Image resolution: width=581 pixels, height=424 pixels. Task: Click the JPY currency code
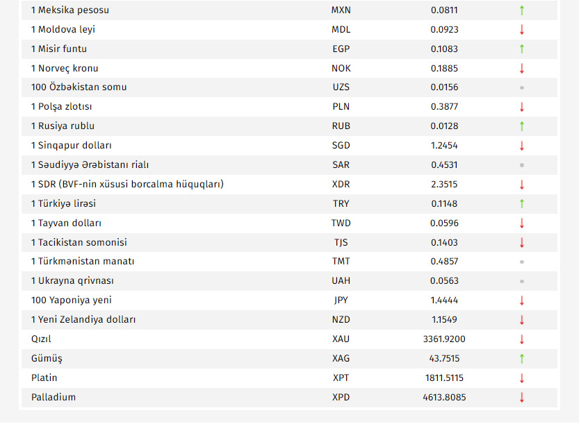tap(341, 300)
